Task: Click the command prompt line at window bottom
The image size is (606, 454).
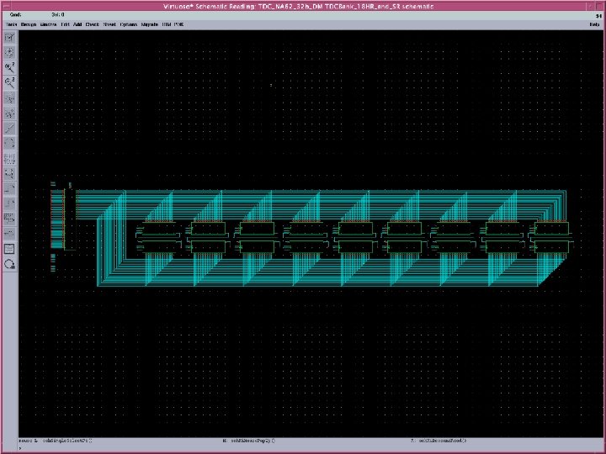Action: pyautogui.click(x=309, y=448)
